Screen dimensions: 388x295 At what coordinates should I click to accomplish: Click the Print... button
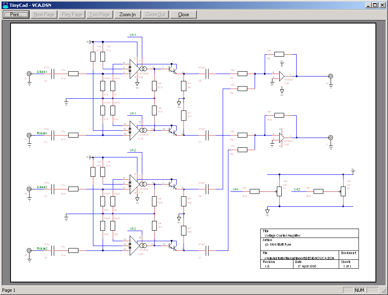(x=16, y=15)
